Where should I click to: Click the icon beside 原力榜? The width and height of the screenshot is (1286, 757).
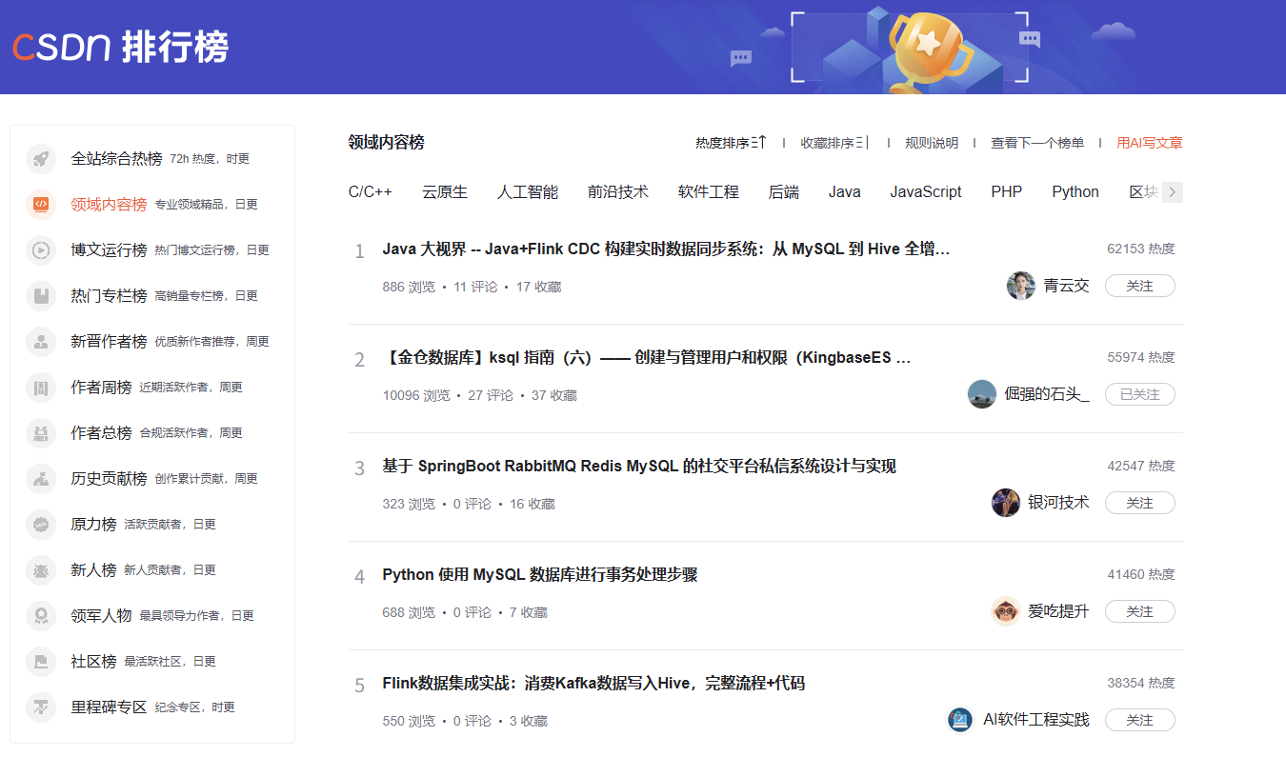pyautogui.click(x=41, y=525)
